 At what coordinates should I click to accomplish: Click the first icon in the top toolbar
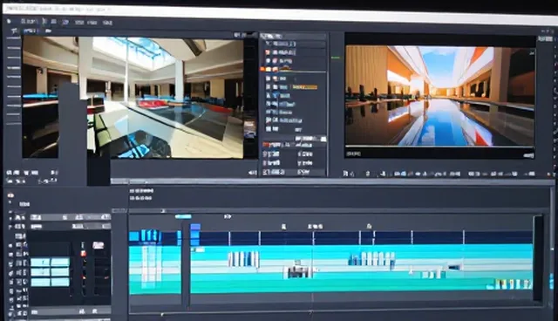coord(9,21)
